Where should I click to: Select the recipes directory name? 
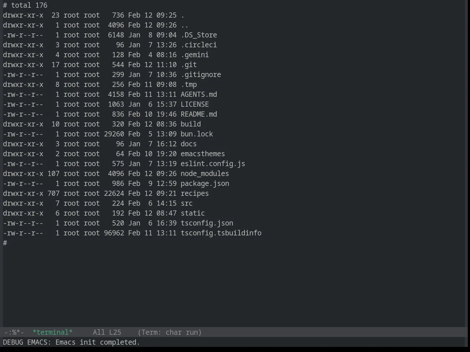[195, 193]
